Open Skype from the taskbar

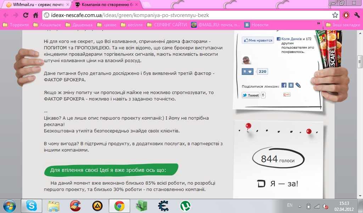click(x=32, y=206)
